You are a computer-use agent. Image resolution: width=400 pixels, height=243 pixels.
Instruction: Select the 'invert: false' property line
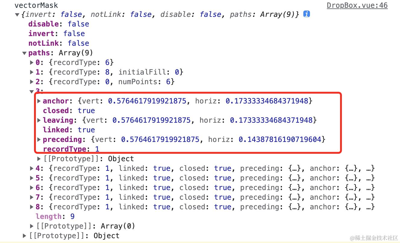57,34
